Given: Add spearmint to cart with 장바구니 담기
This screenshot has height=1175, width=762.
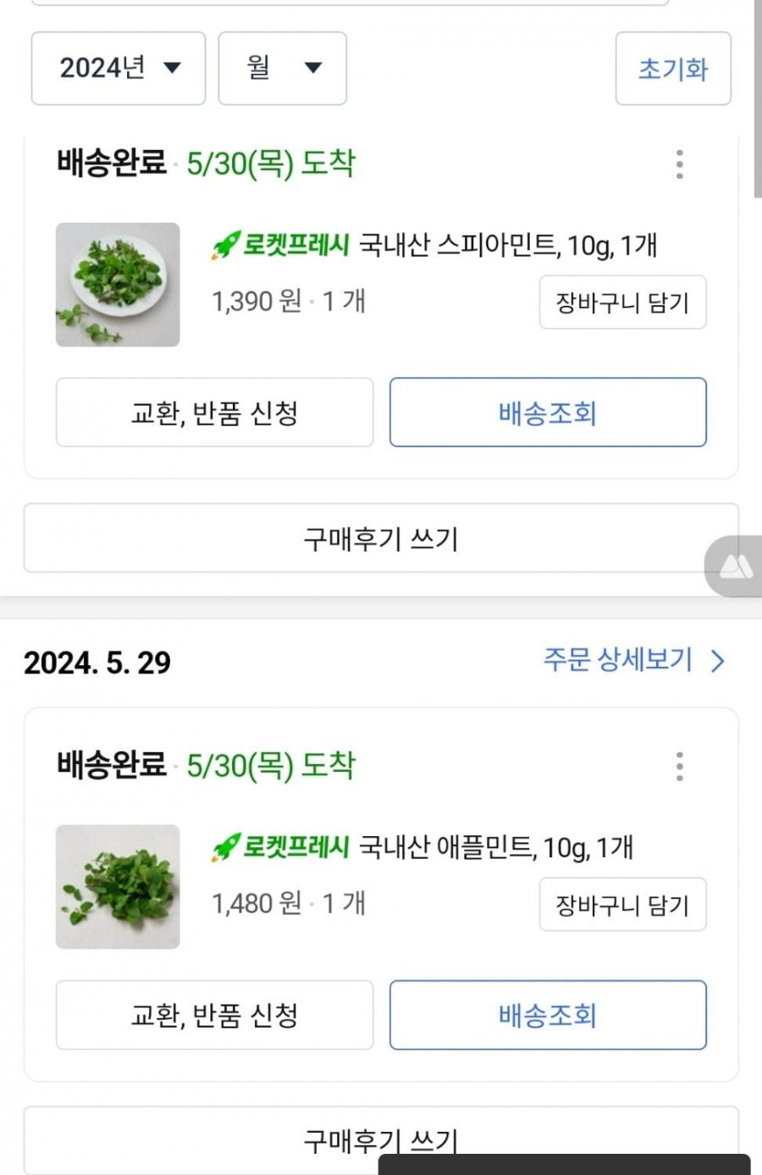Looking at the screenshot, I should click(623, 302).
